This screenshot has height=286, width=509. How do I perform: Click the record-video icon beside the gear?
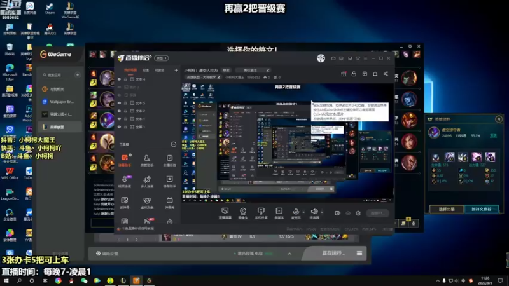click(338, 213)
